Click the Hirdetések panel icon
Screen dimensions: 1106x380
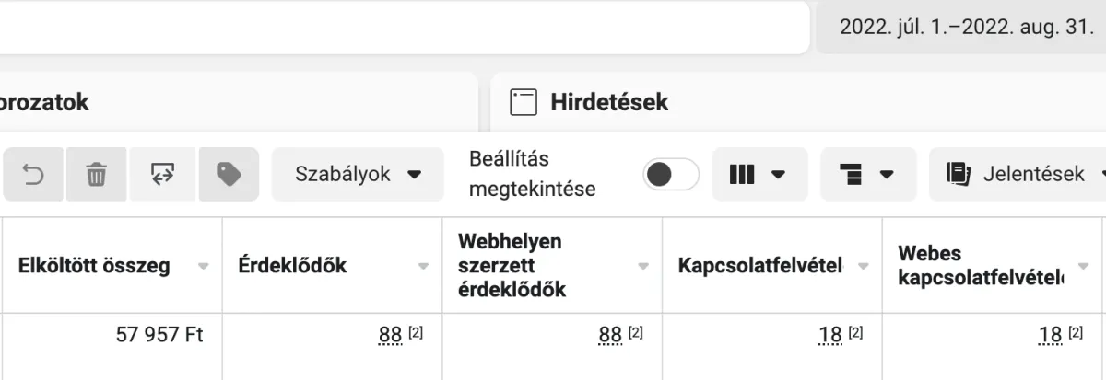click(524, 102)
